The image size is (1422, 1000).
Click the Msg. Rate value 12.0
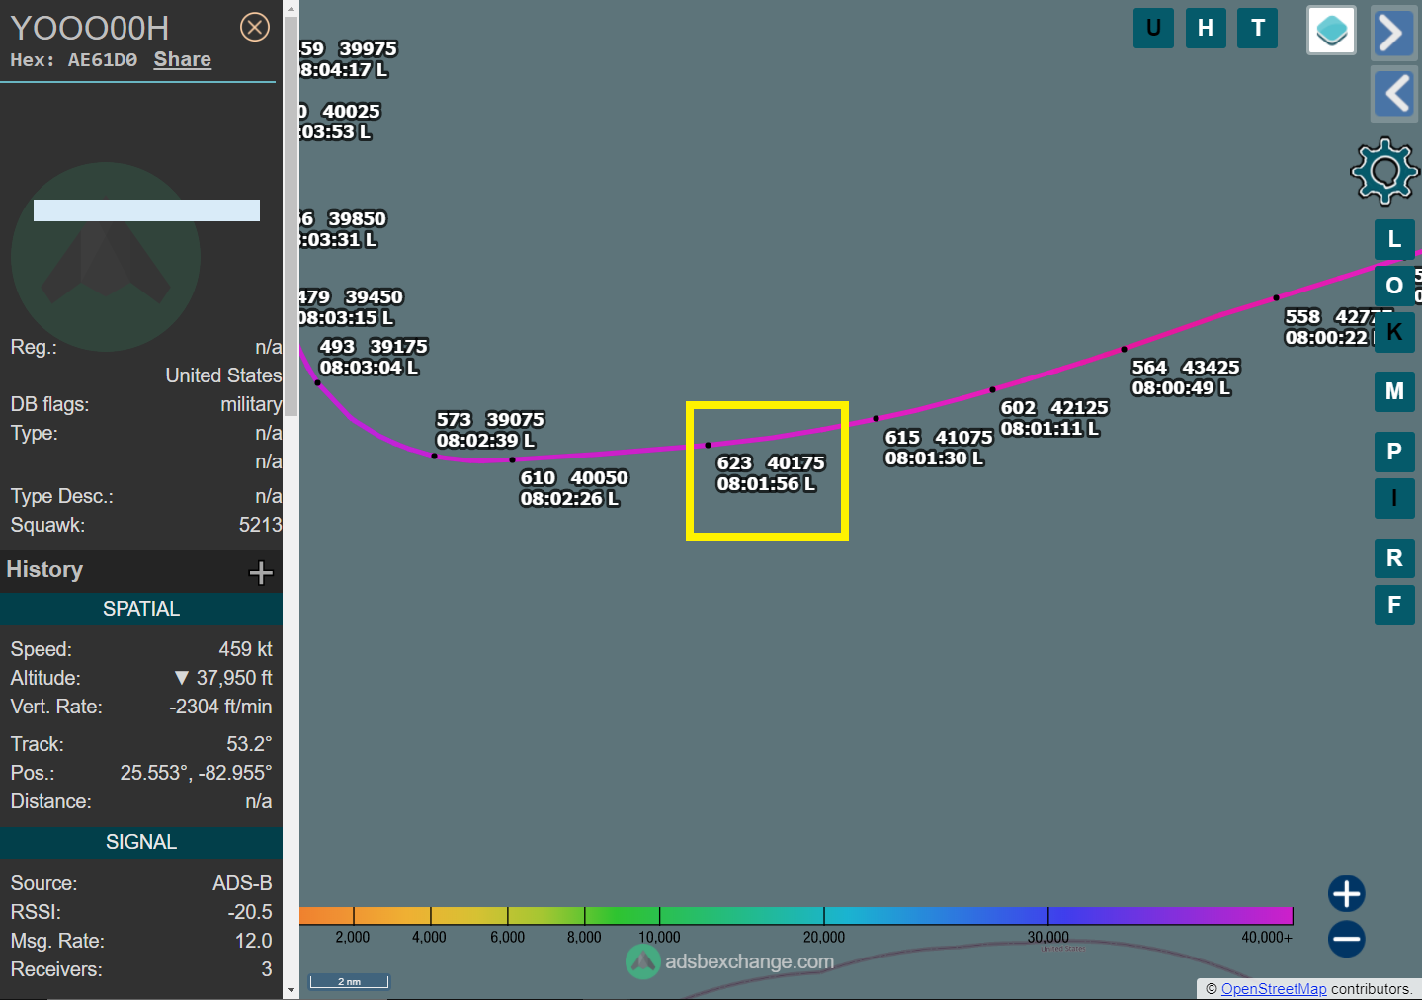click(x=253, y=941)
